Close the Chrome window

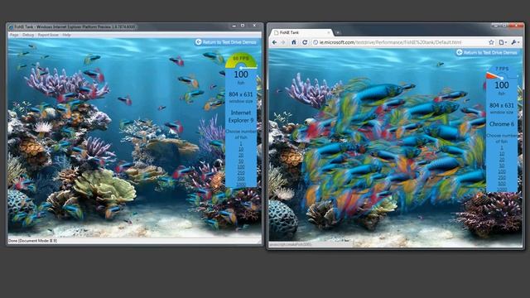pos(517,26)
